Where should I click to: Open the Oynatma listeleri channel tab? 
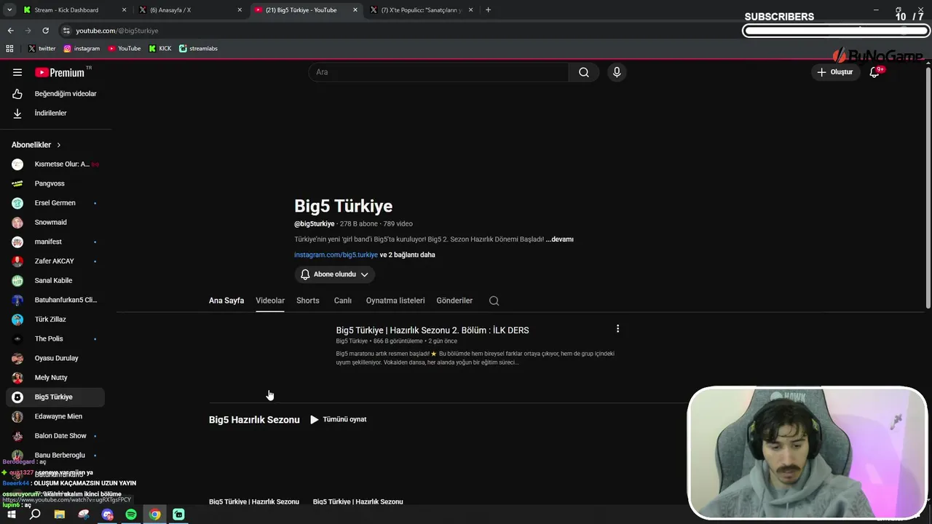[x=395, y=301]
